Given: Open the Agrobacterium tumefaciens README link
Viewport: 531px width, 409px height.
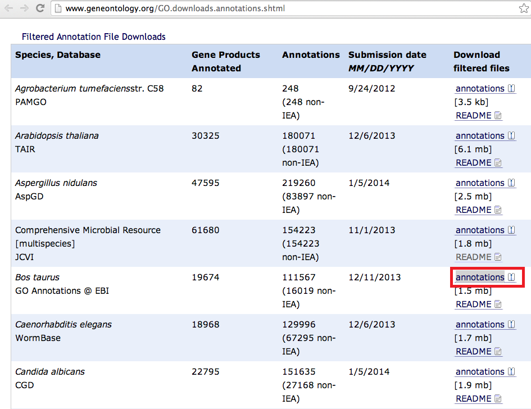Looking at the screenshot, I should click(474, 116).
